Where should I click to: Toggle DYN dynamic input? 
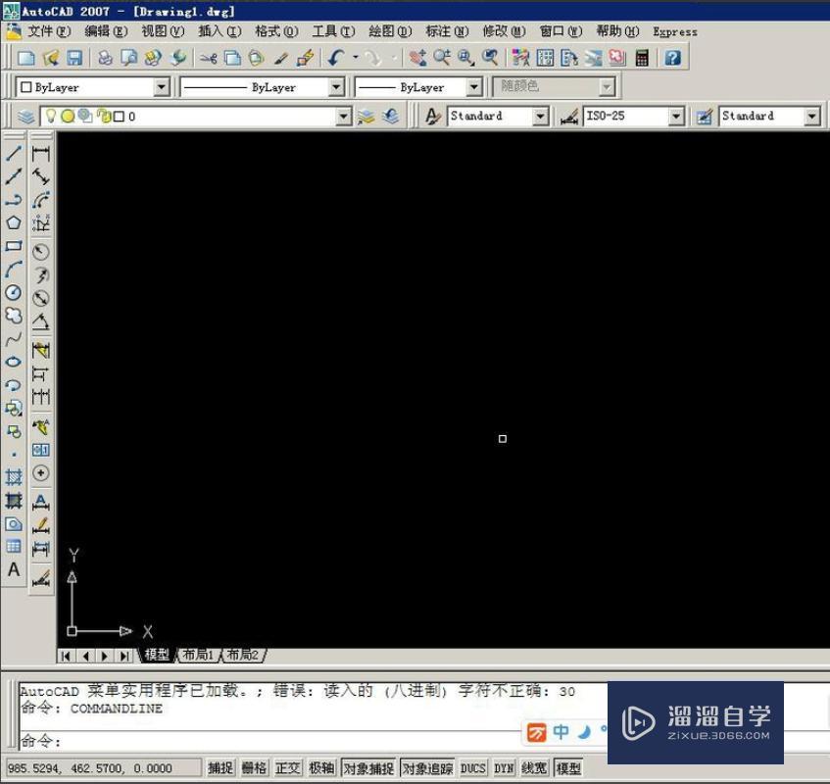(504, 767)
